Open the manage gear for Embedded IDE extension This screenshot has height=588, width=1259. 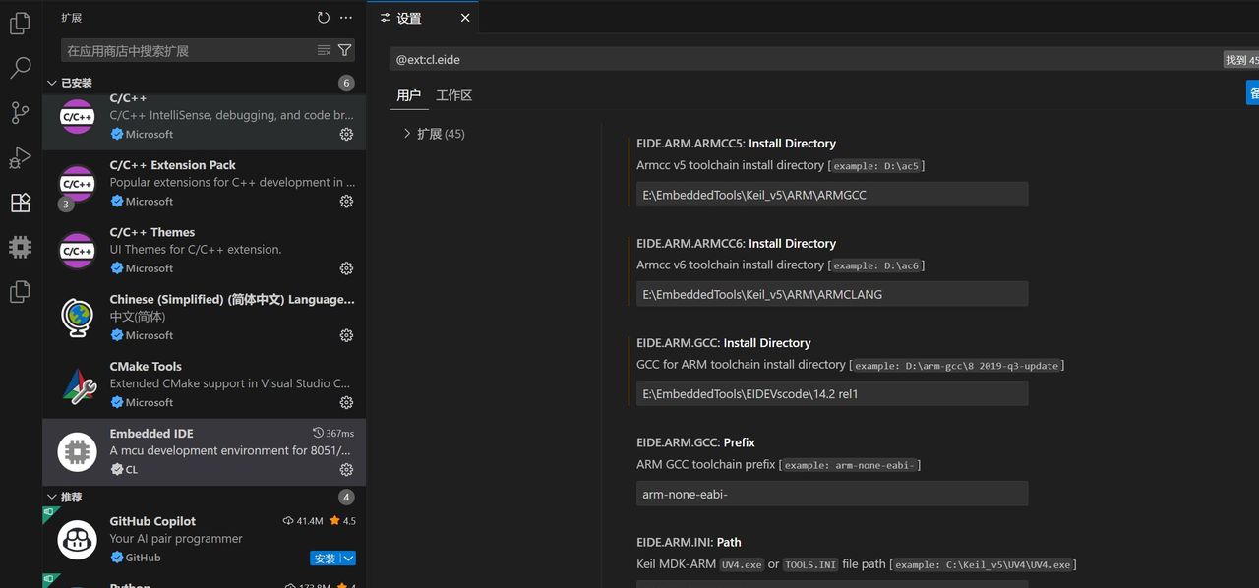[x=346, y=469]
